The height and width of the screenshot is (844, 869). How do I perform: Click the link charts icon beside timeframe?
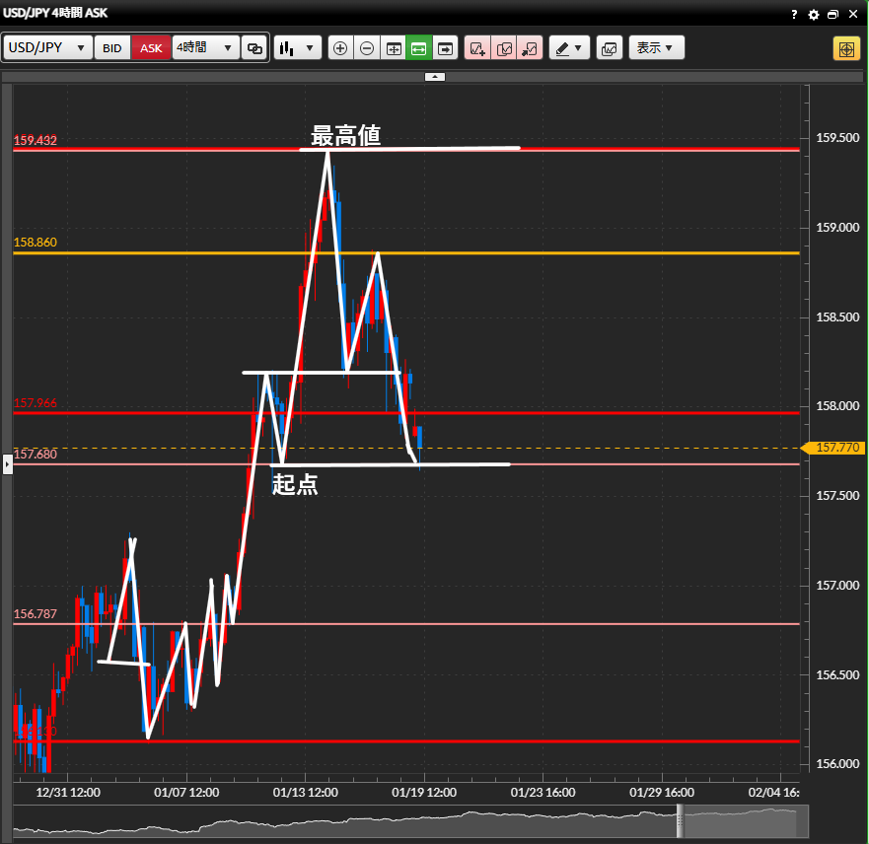(254, 48)
